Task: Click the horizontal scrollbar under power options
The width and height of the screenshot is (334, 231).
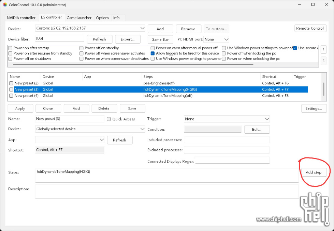Action: (133, 64)
